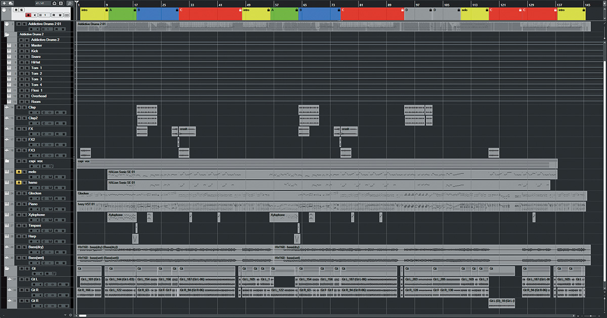Click the waveform icon of Bass(wet) track

pos(7,258)
